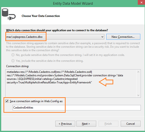Cancel the wizard
Screen dimensions: 145x132
click(x=130, y=124)
